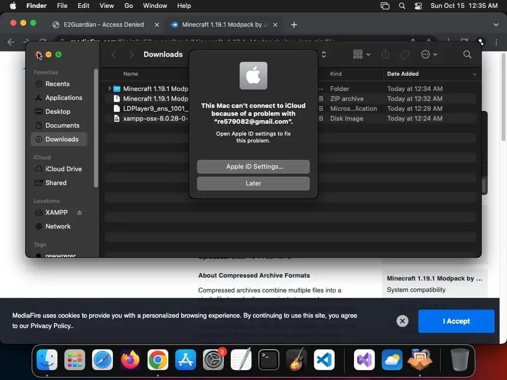Open the Go menu

pos(129,6)
